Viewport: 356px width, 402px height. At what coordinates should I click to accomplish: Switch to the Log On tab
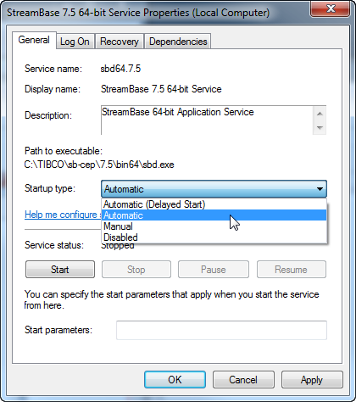pyautogui.click(x=75, y=42)
